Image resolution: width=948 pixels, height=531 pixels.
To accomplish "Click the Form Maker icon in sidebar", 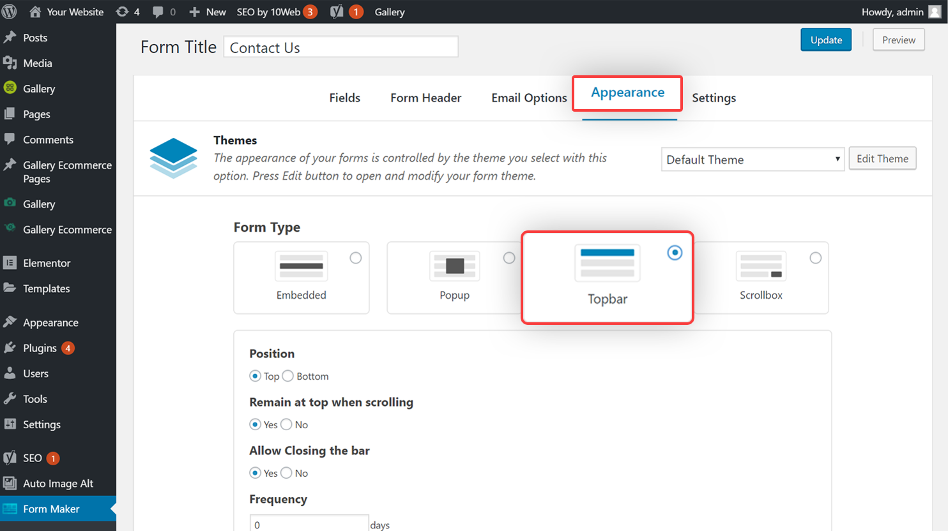I will [x=10, y=509].
